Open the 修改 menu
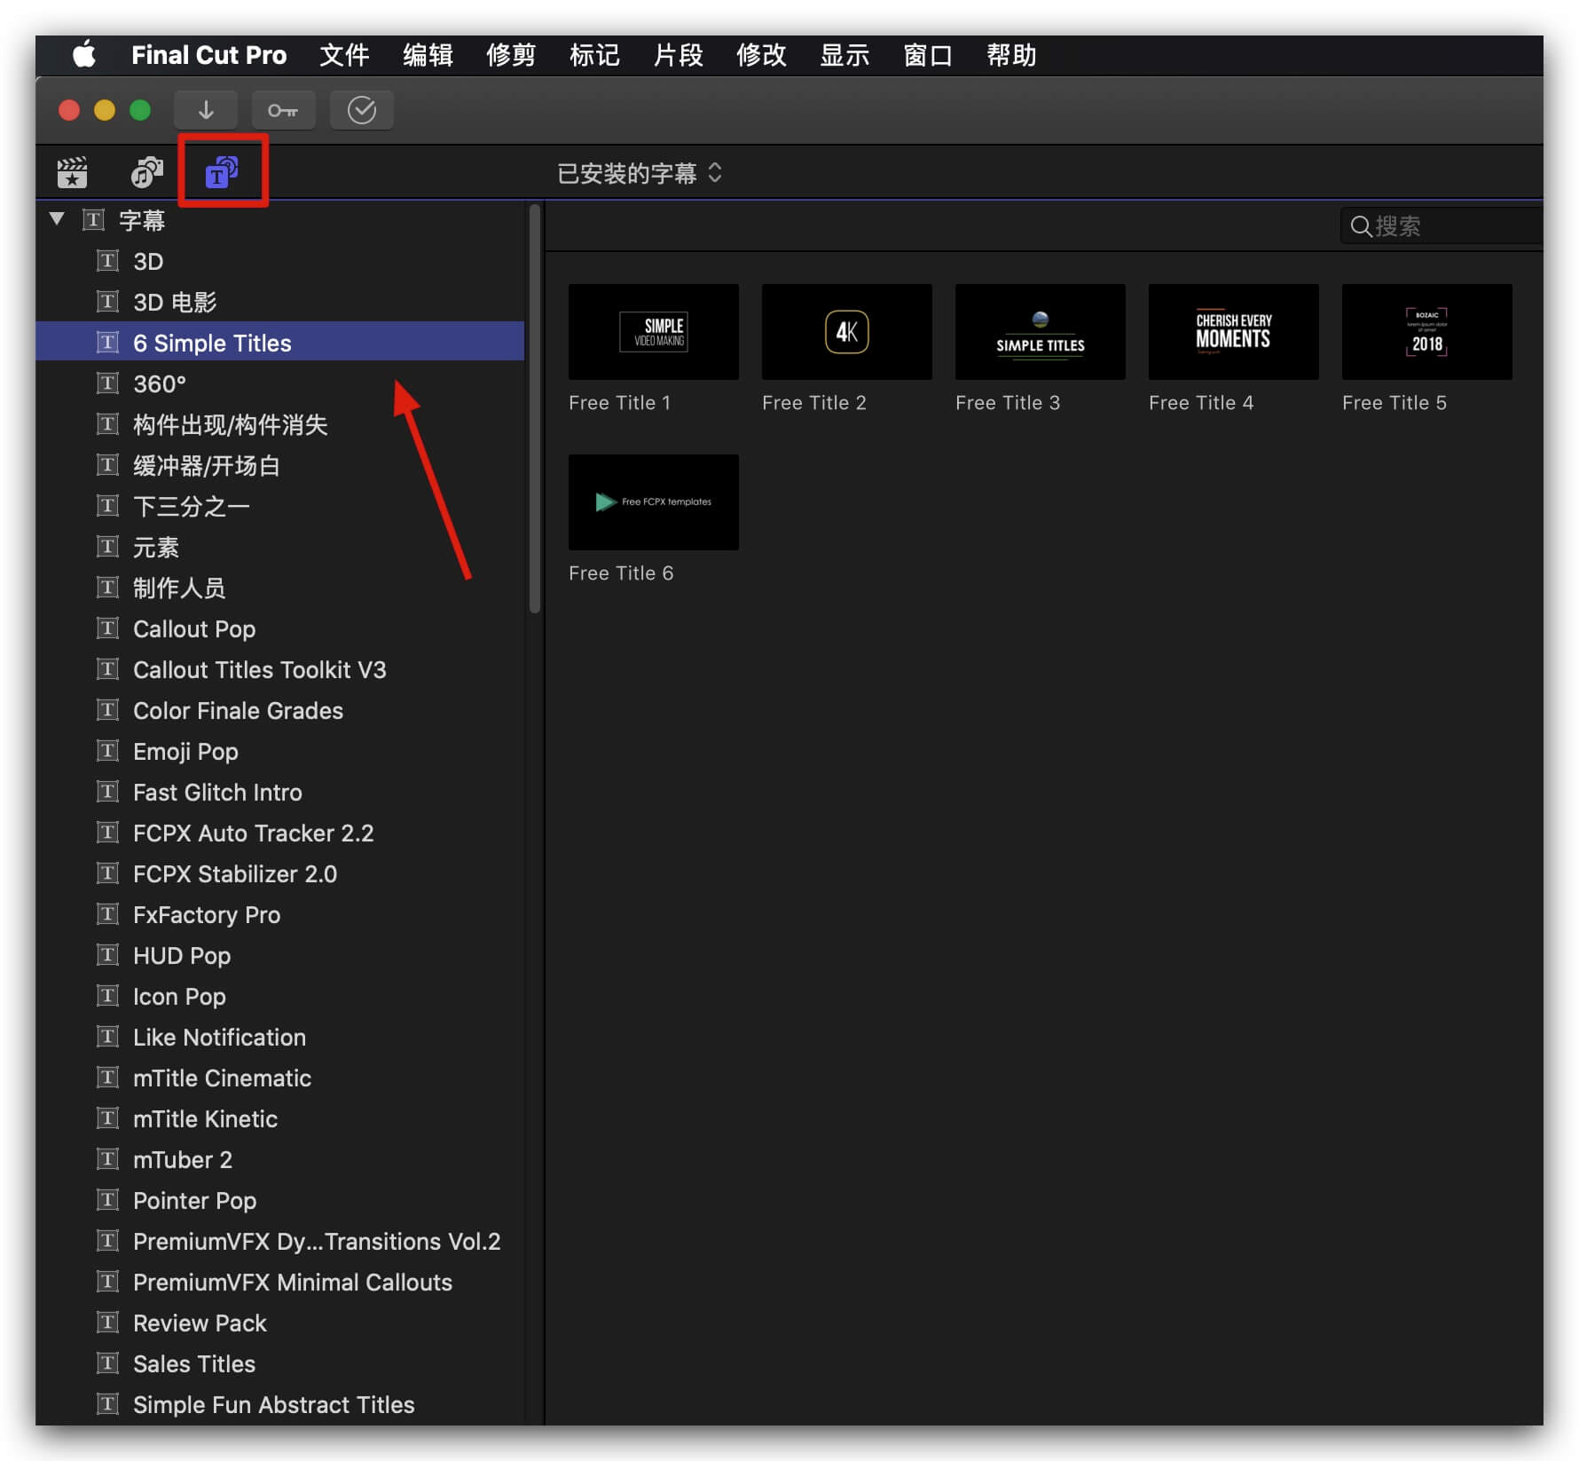 pos(761,55)
